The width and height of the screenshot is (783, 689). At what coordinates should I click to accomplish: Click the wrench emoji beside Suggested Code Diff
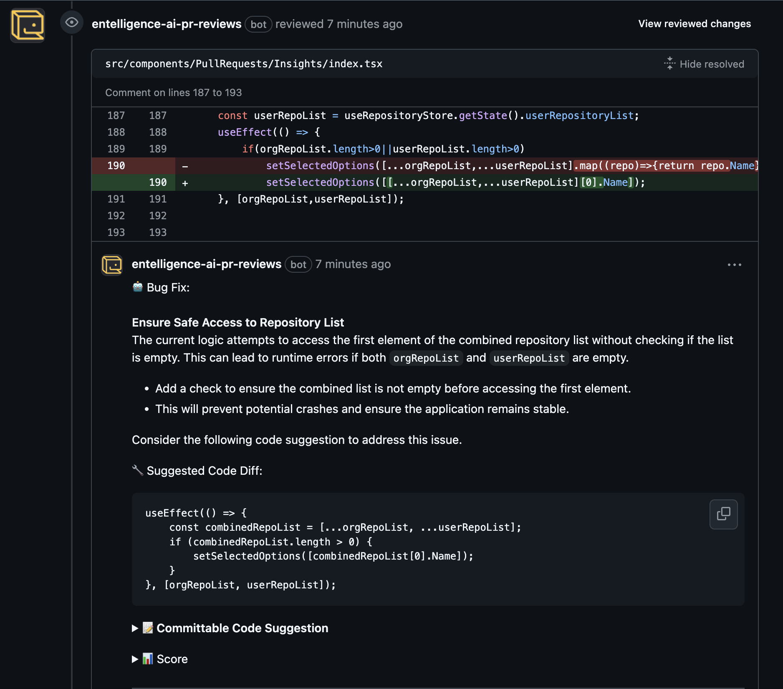click(x=138, y=470)
